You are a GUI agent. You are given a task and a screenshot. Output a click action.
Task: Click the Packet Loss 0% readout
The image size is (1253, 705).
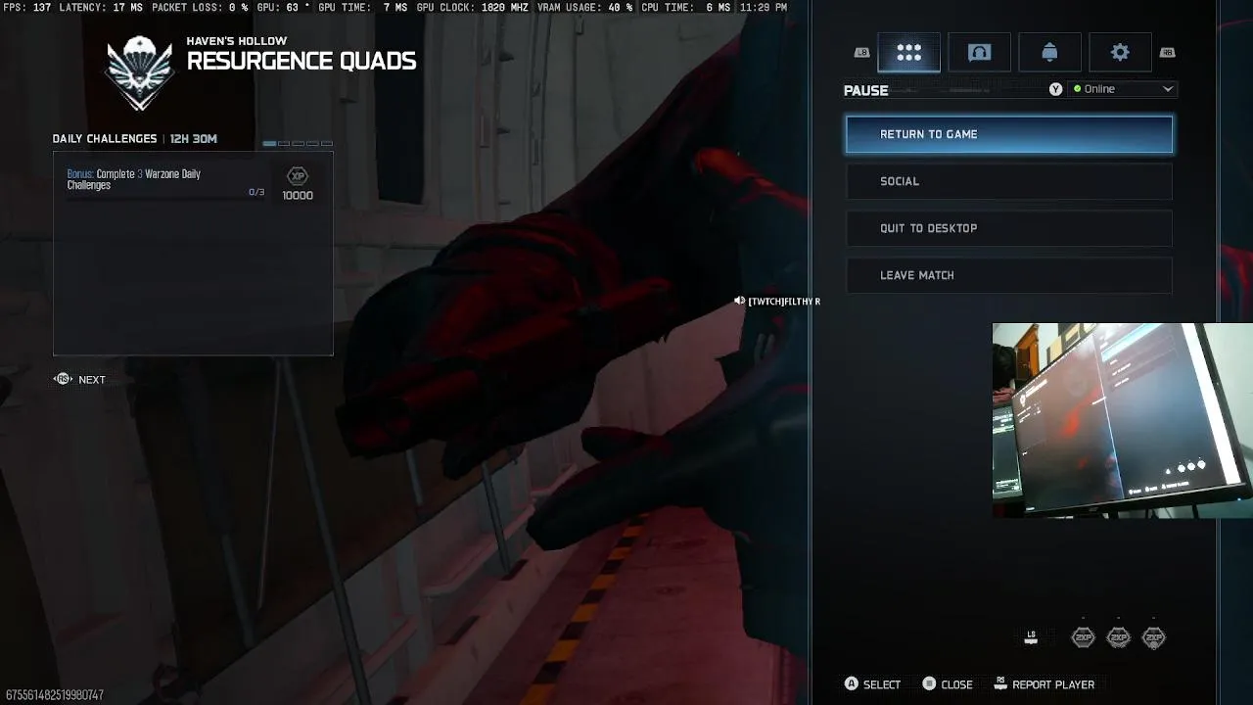(200, 8)
